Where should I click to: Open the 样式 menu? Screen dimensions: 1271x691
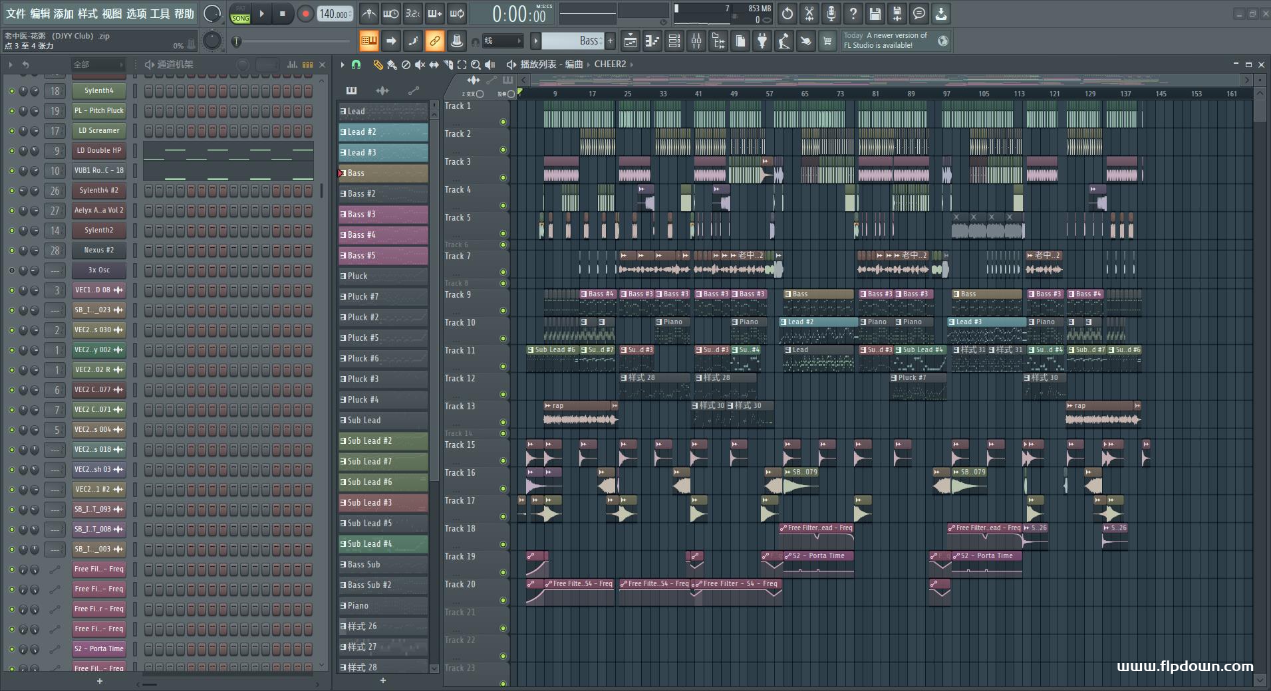click(x=88, y=13)
